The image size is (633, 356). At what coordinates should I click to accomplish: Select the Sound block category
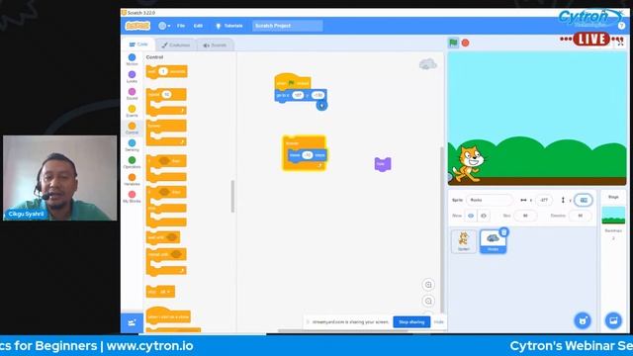pos(132,94)
